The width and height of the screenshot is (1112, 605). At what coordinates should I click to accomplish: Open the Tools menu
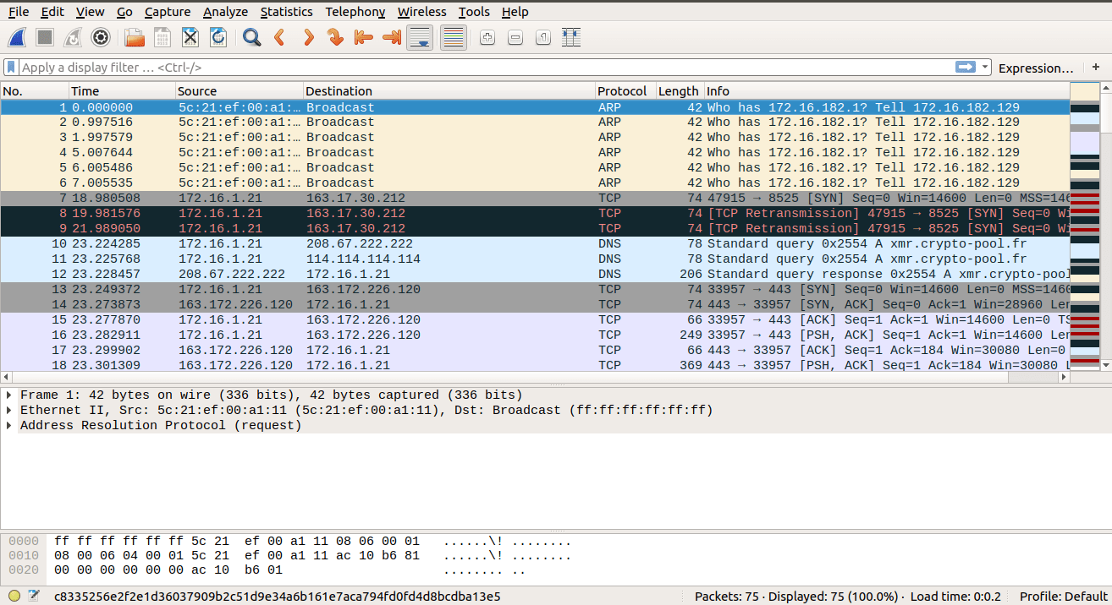pyautogui.click(x=474, y=12)
